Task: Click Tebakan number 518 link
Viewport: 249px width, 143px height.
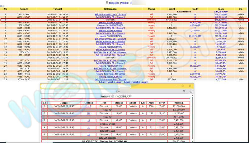Action: pos(88,113)
